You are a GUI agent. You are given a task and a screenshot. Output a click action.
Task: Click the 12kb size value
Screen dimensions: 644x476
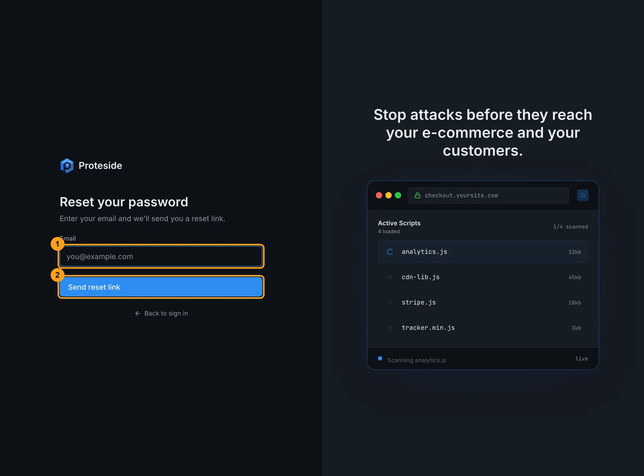[x=574, y=252]
